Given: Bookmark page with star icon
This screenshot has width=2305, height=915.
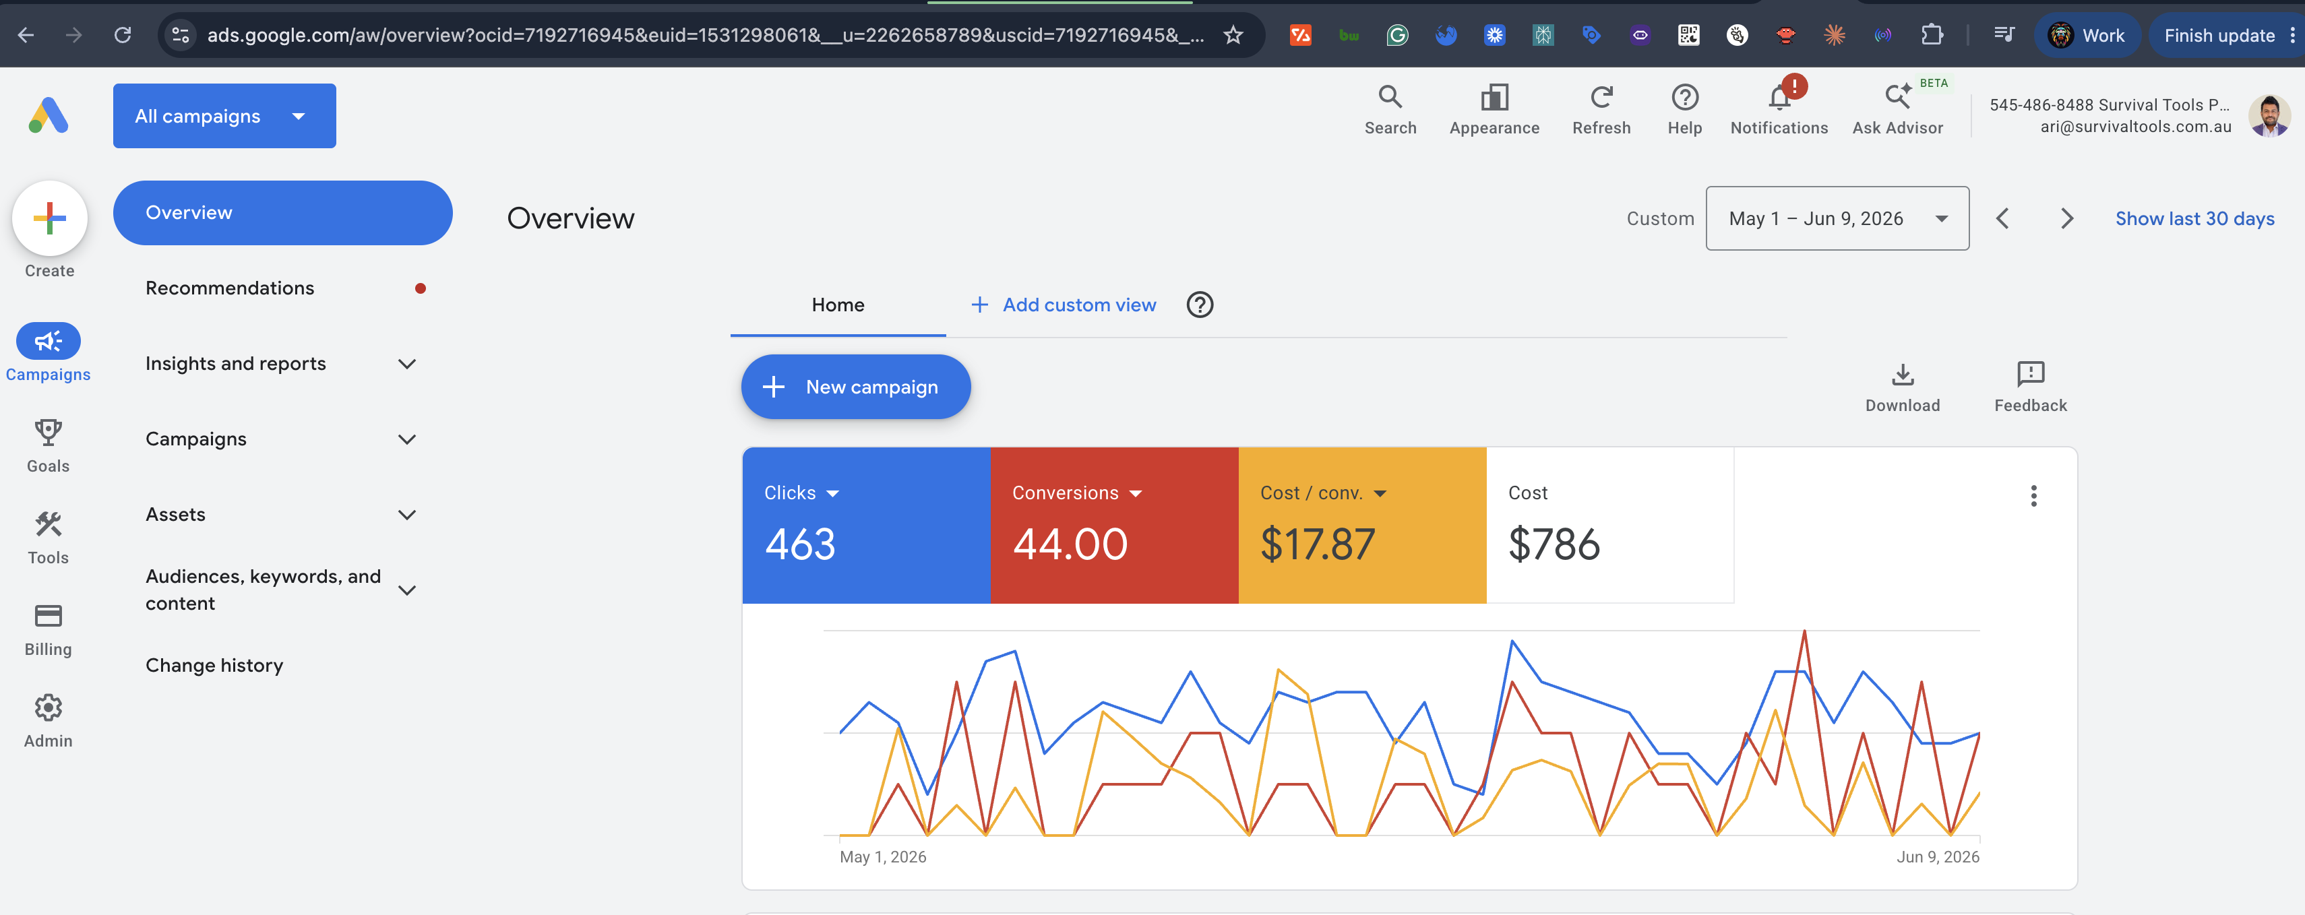Looking at the screenshot, I should [x=1233, y=35].
